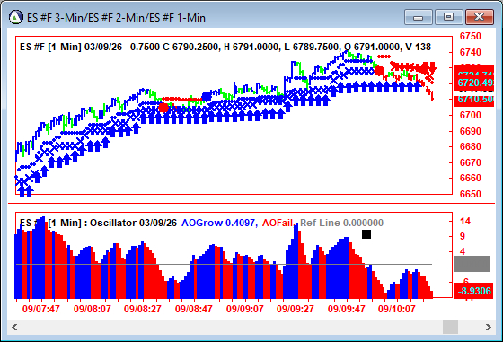
Task: Click the 6700 price axis label
Action: 471,115
